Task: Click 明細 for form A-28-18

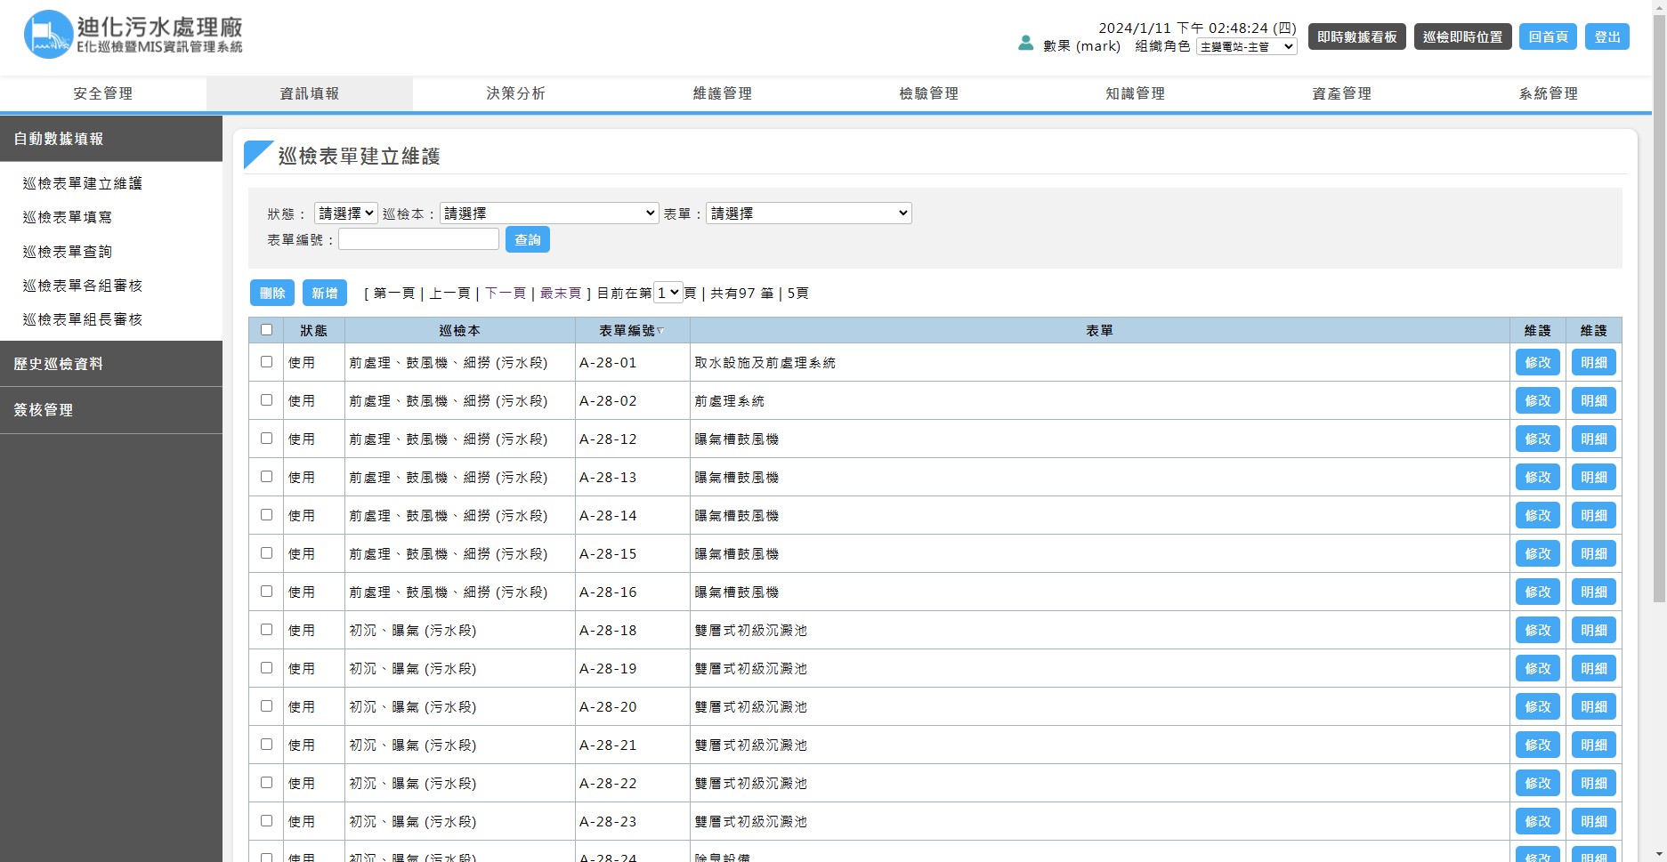Action: click(x=1594, y=630)
